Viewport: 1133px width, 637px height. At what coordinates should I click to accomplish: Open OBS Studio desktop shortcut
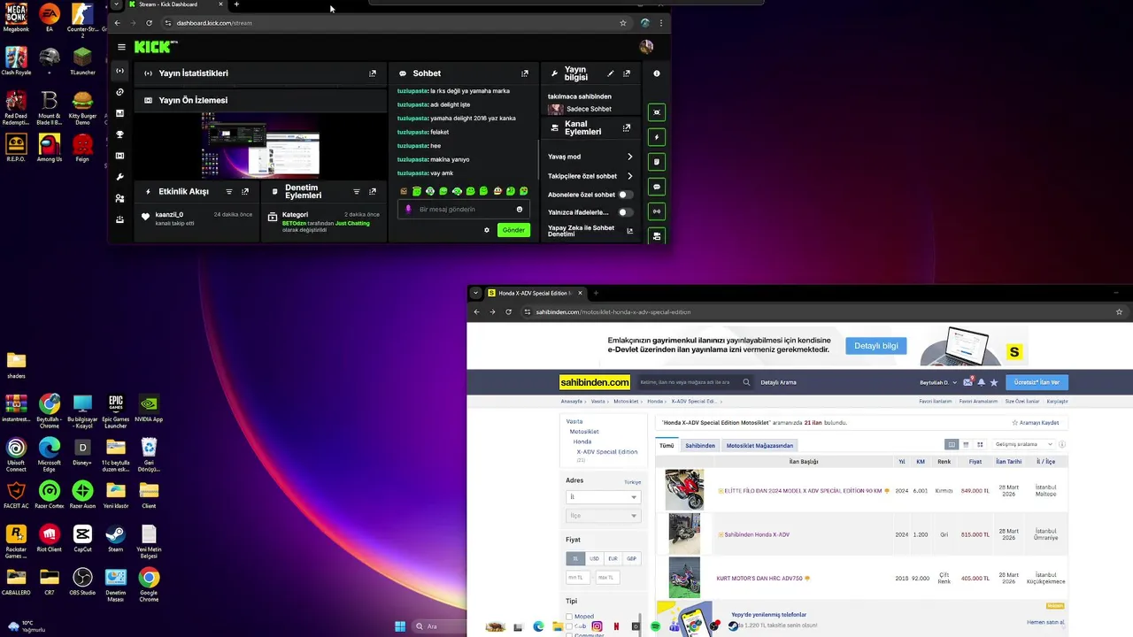pos(82,581)
